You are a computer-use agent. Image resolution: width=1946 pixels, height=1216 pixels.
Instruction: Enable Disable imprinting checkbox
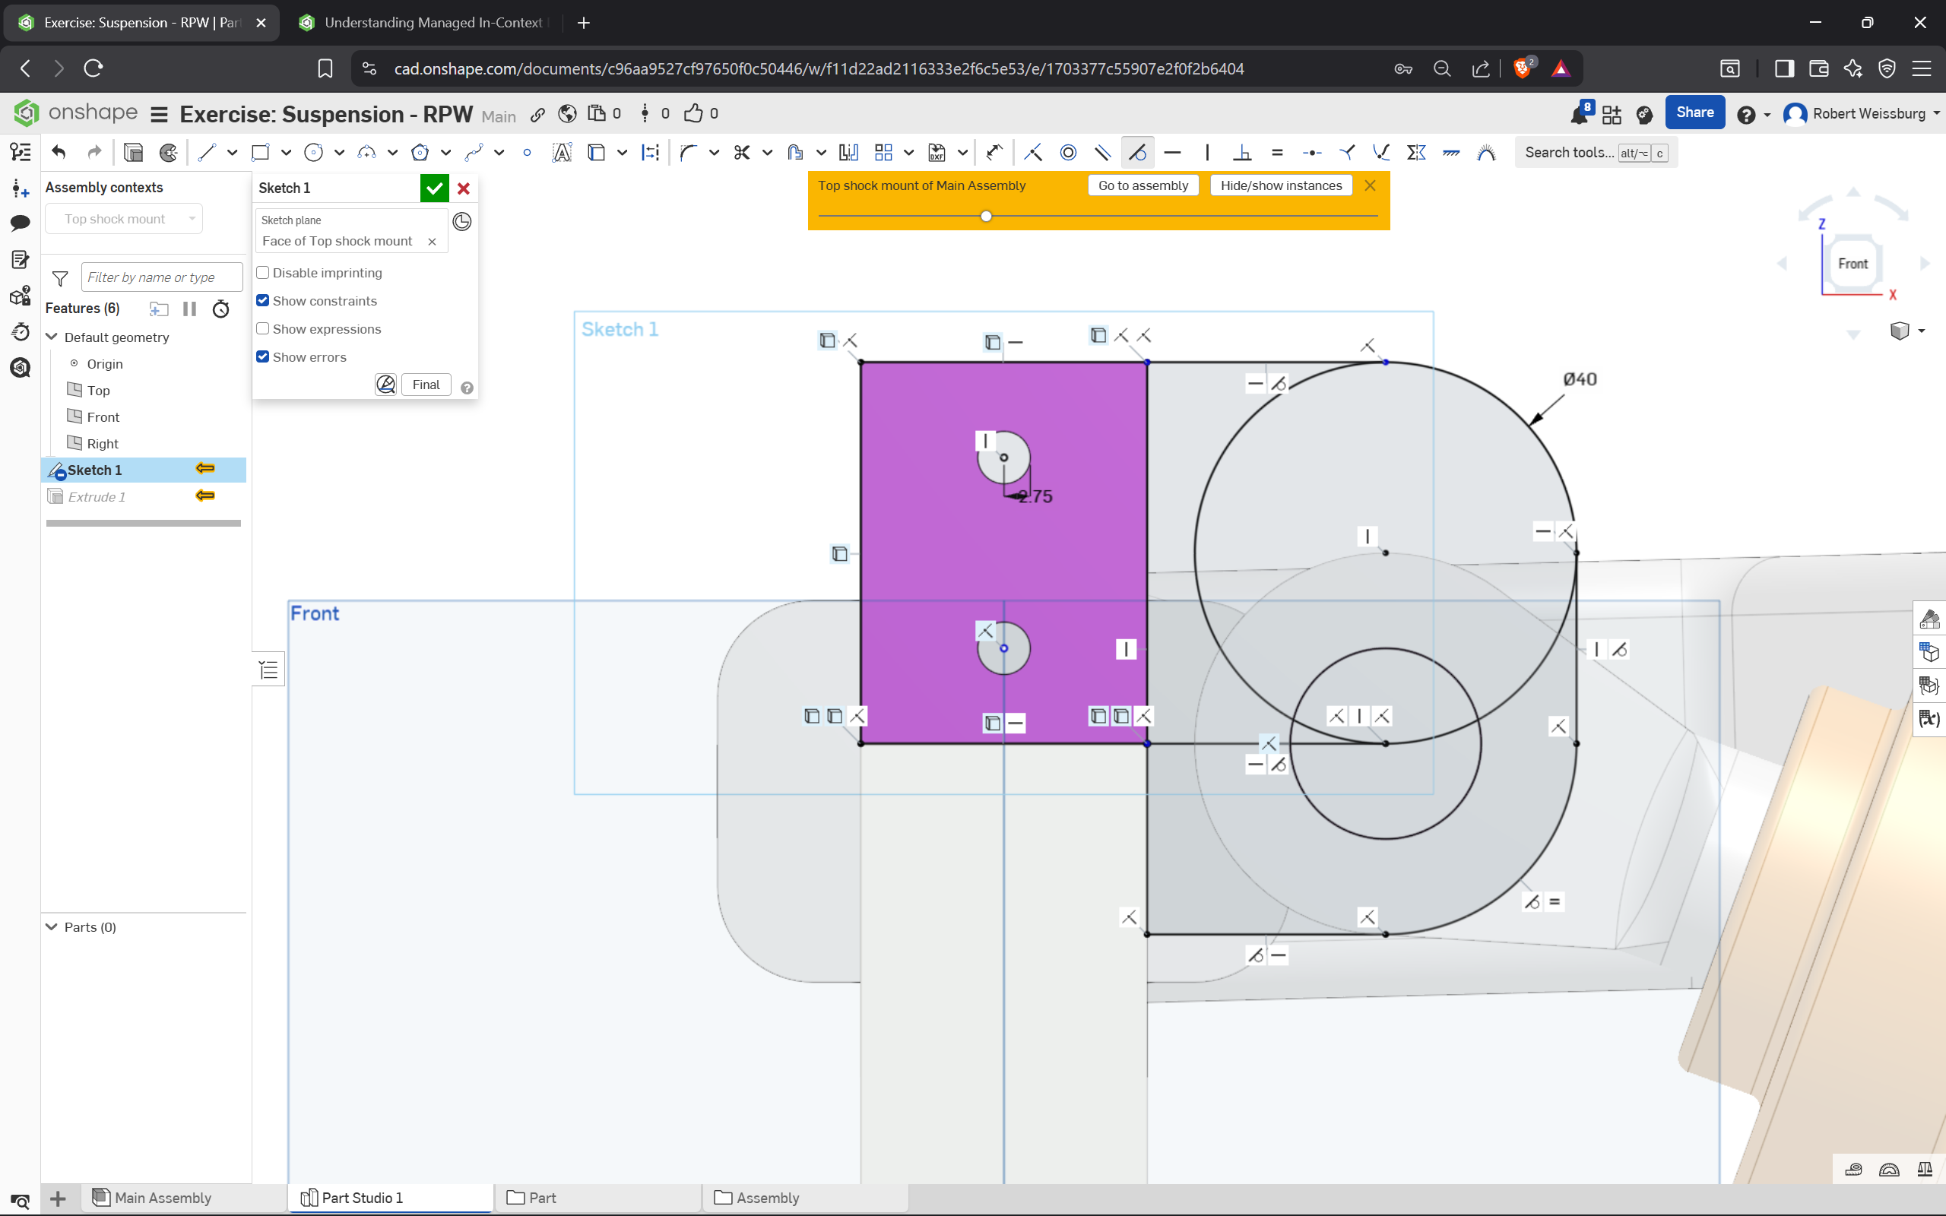point(263,273)
